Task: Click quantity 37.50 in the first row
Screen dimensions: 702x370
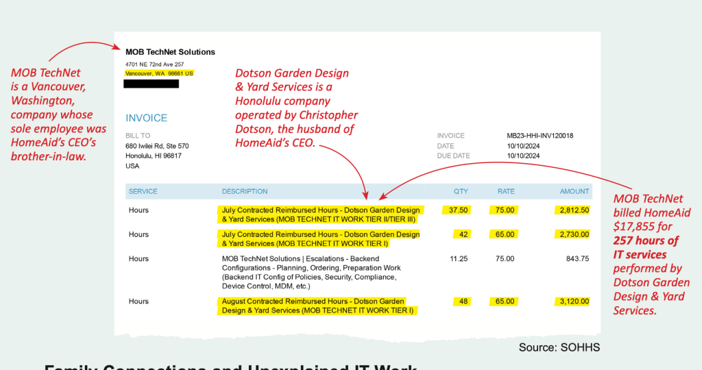Action: [x=458, y=210]
